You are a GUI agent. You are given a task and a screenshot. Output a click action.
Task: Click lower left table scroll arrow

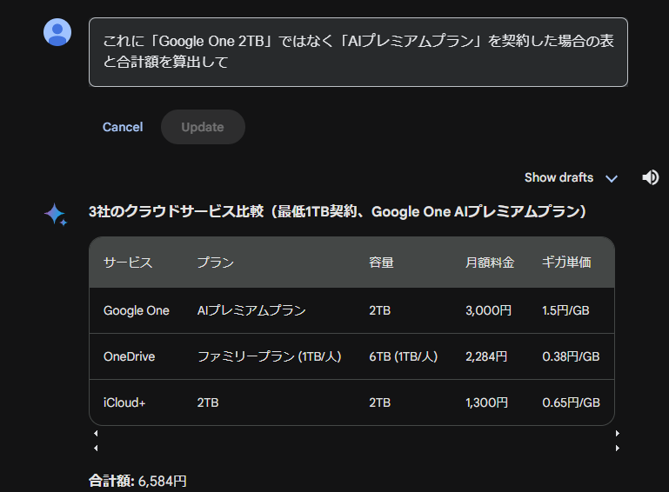(96, 448)
